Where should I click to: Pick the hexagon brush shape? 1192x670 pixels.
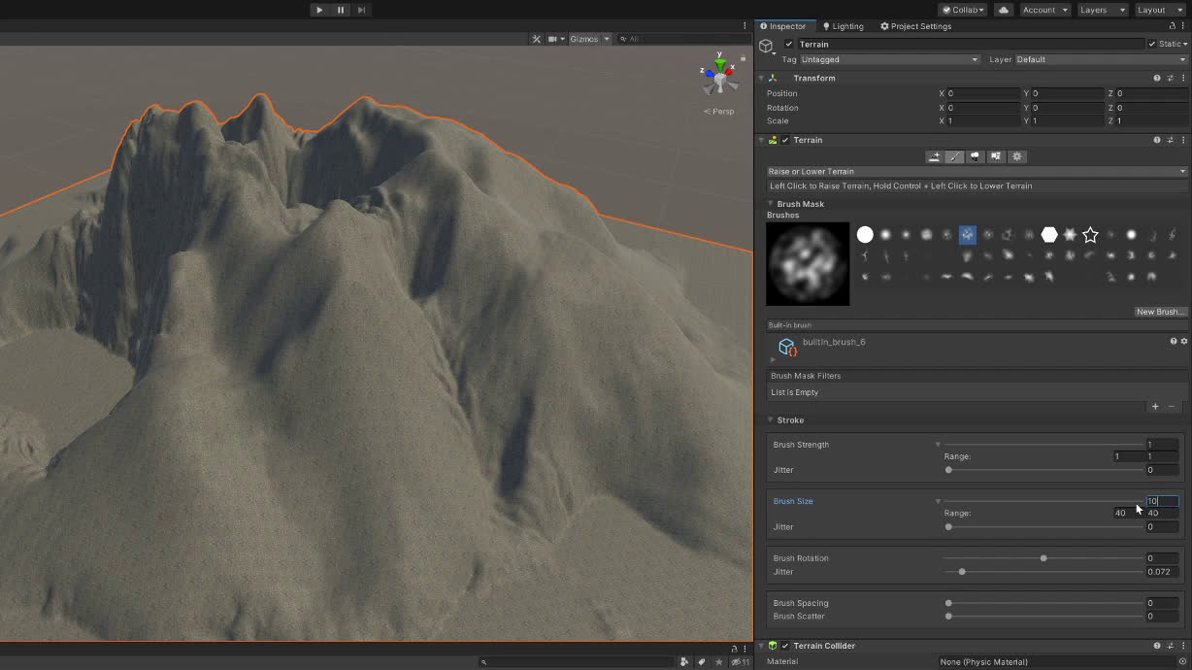click(x=1049, y=235)
